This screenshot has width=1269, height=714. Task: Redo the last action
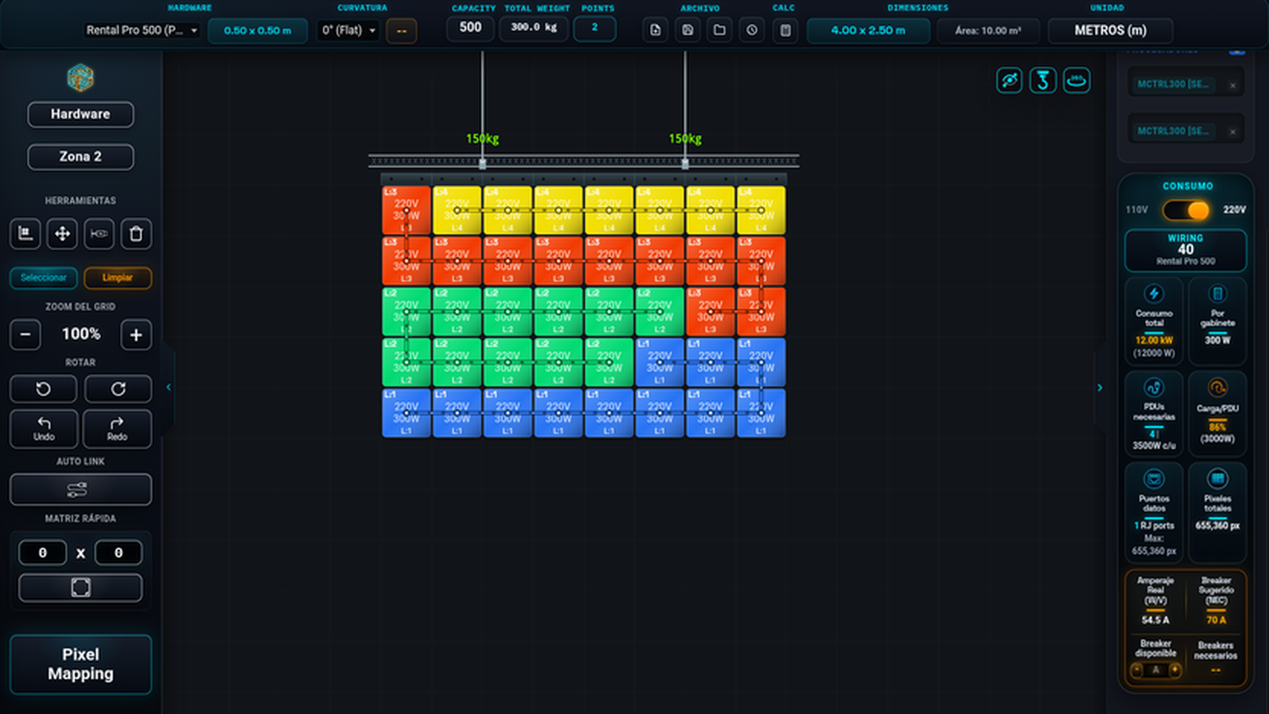[x=117, y=428]
